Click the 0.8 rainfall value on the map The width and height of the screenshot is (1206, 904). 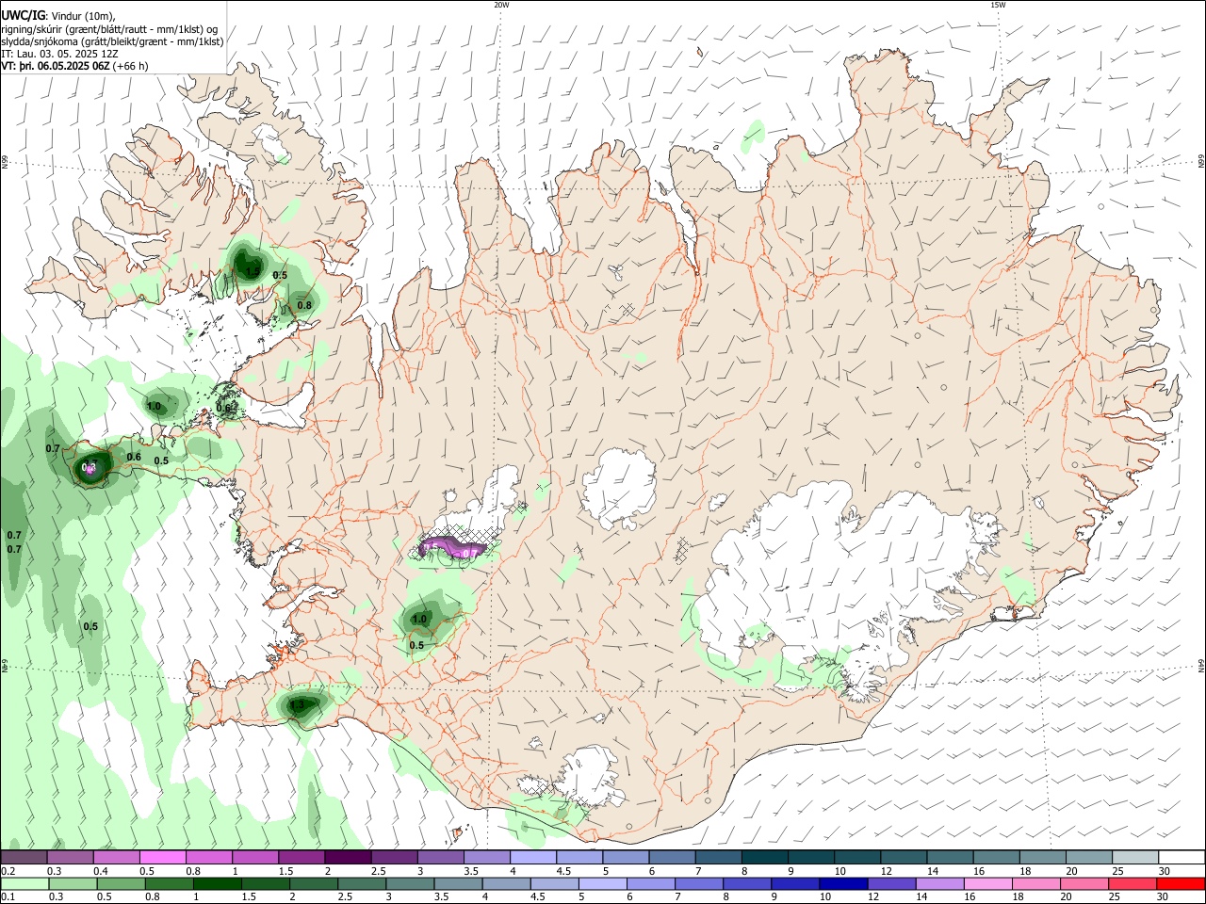click(x=304, y=305)
